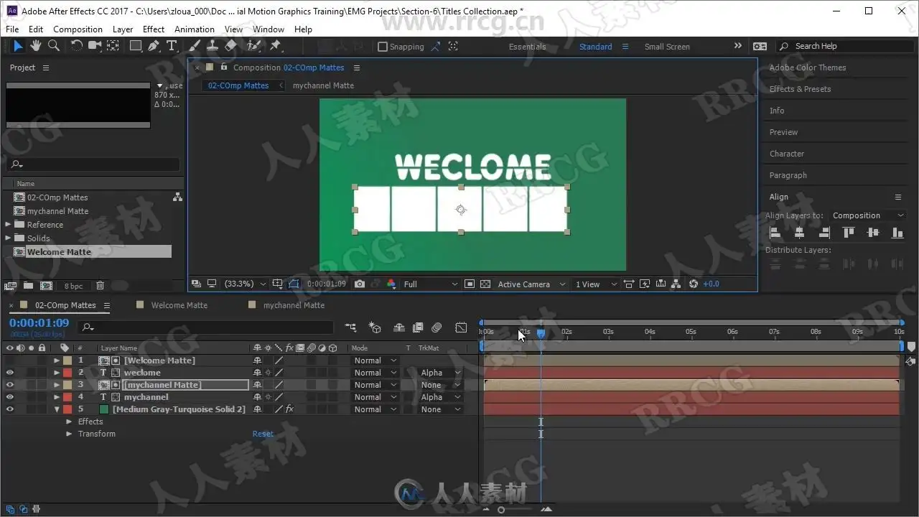Select the Brush tool
The image size is (919, 517).
pyautogui.click(x=195, y=46)
